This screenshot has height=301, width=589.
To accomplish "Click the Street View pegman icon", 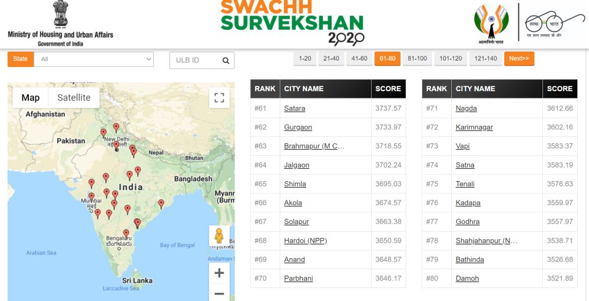I will coord(219,236).
